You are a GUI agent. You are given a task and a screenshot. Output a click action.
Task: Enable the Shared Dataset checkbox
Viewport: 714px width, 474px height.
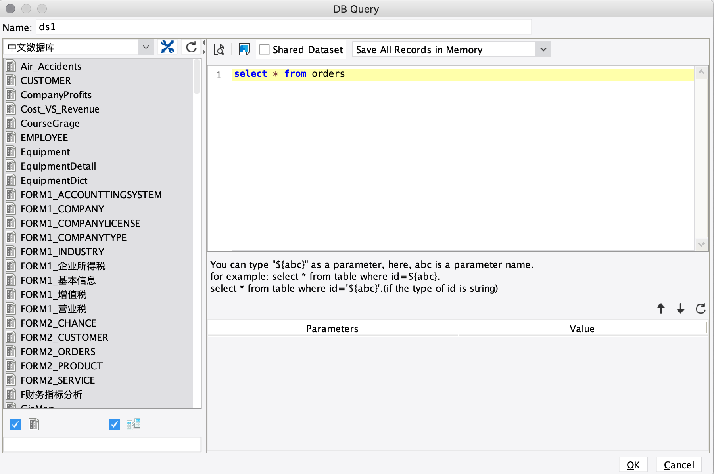(264, 50)
